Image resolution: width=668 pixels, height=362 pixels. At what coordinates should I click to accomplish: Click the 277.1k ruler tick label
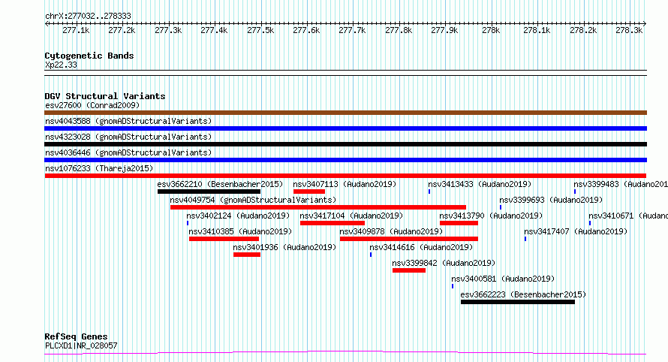[x=76, y=31]
